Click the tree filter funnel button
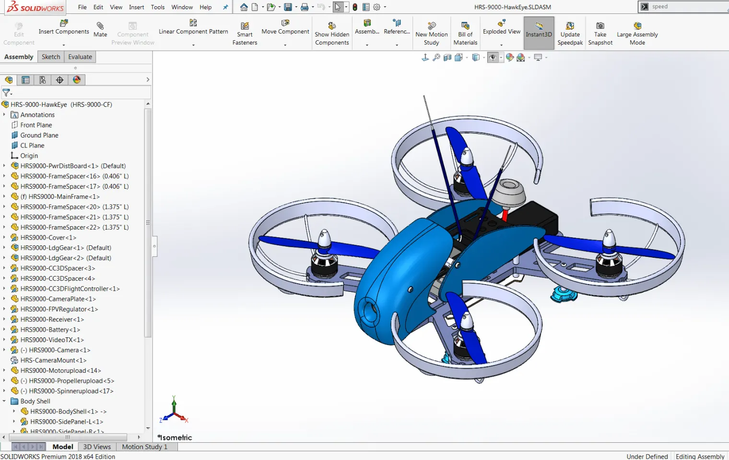The height and width of the screenshot is (460, 729). 7,92
